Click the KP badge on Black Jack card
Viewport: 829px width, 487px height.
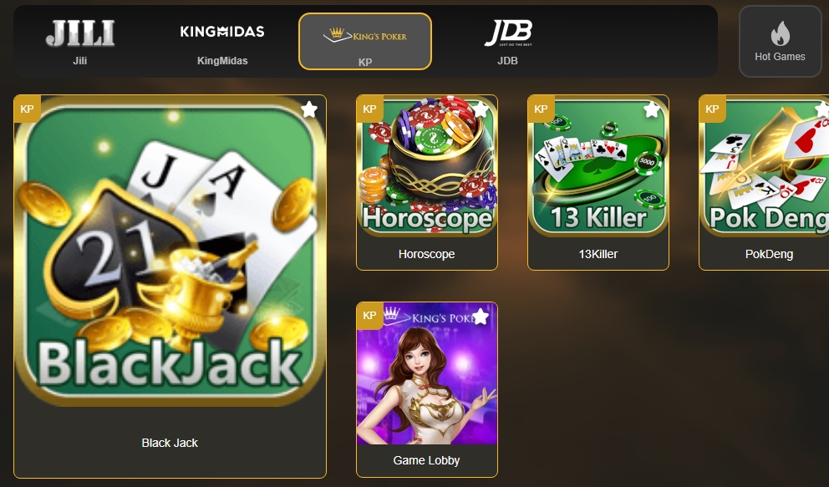coord(27,109)
